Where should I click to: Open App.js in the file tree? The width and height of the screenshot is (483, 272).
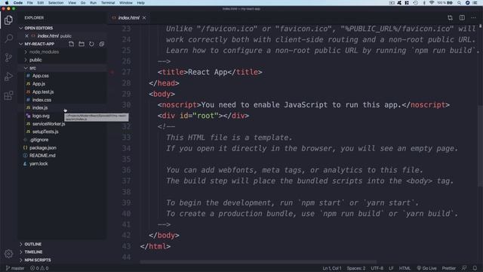(38, 84)
